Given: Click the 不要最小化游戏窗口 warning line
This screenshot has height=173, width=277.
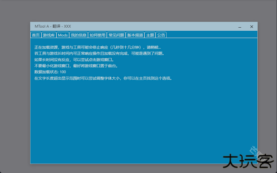Looking at the screenshot, I should tap(76, 66).
